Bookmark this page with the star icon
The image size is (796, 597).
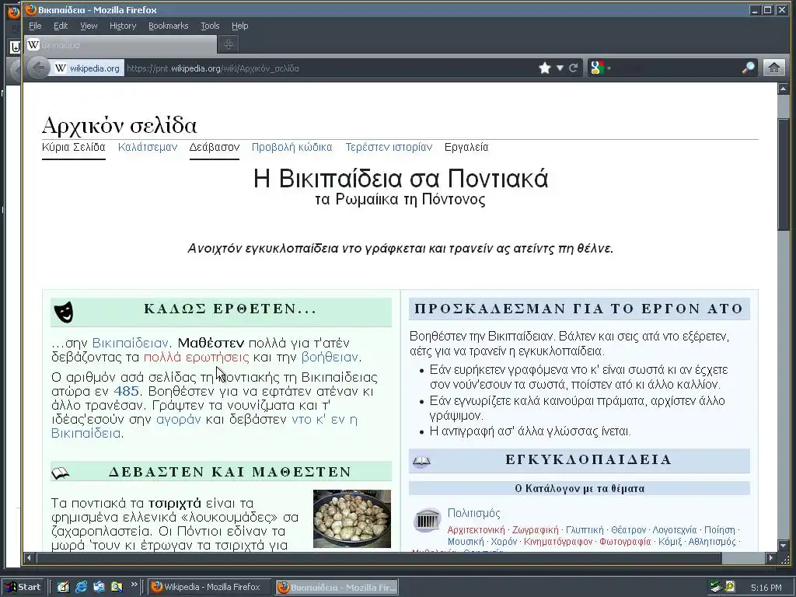[x=545, y=68]
